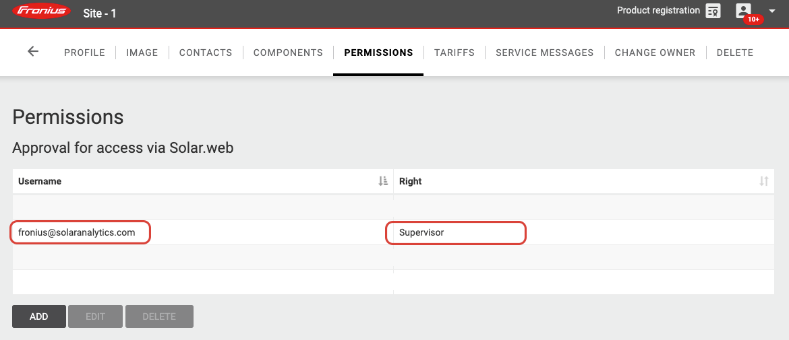Switch to the Profile tab
Viewport: 789px width, 340px height.
point(84,53)
